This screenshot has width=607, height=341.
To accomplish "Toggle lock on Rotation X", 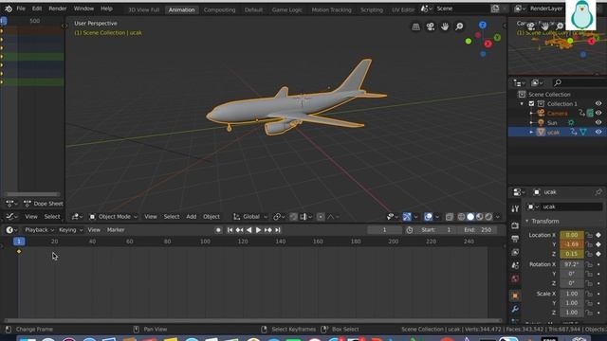I will [x=589, y=264].
